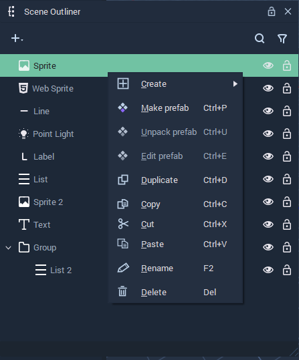Image resolution: width=299 pixels, height=360 pixels.
Task: Lock the Scene Outliner panel from the header
Action: coord(272,11)
